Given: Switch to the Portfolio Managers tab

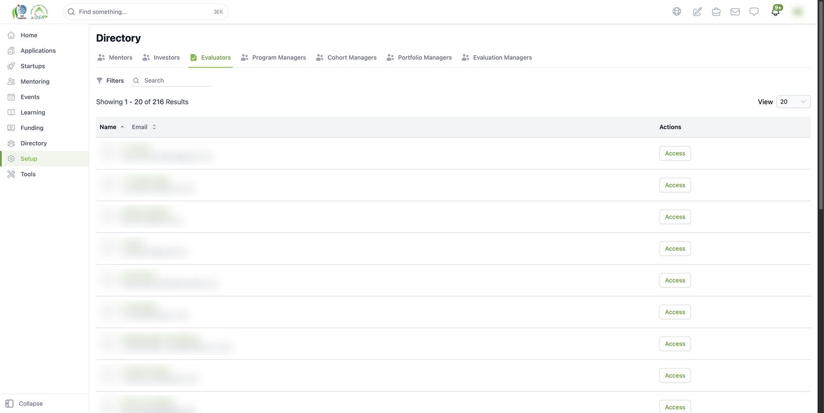Looking at the screenshot, I should click(419, 58).
